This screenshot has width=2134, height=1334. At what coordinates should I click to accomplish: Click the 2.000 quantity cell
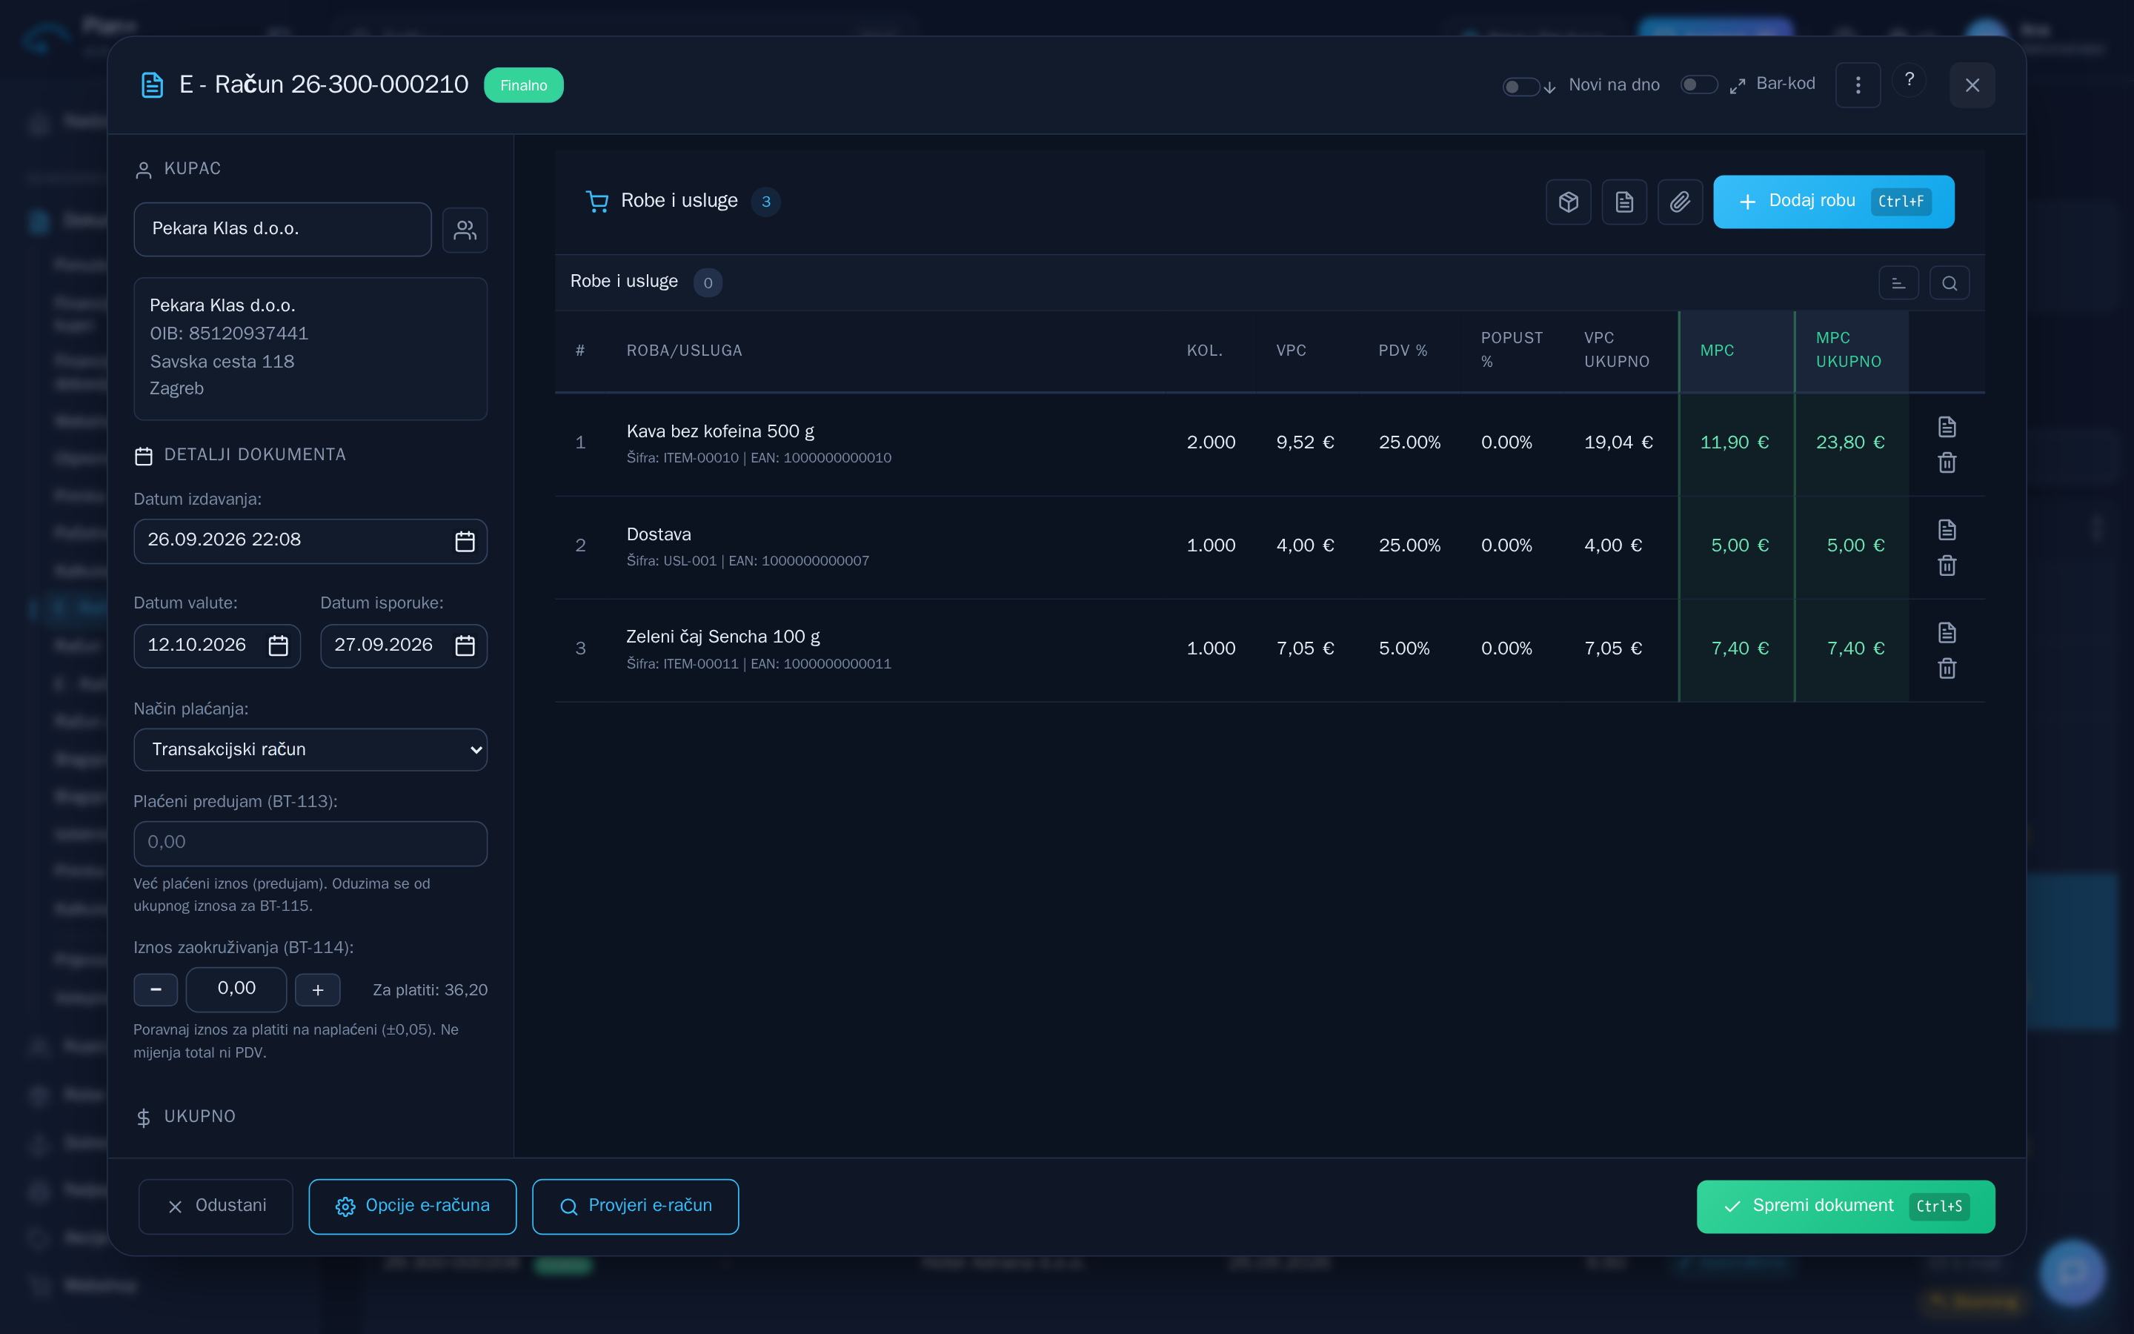(1211, 443)
